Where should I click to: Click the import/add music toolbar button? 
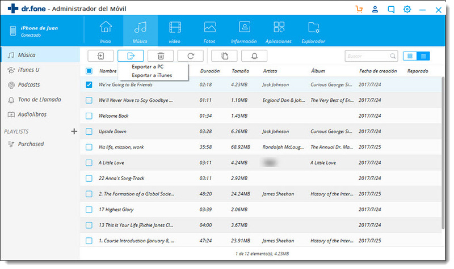click(x=100, y=55)
